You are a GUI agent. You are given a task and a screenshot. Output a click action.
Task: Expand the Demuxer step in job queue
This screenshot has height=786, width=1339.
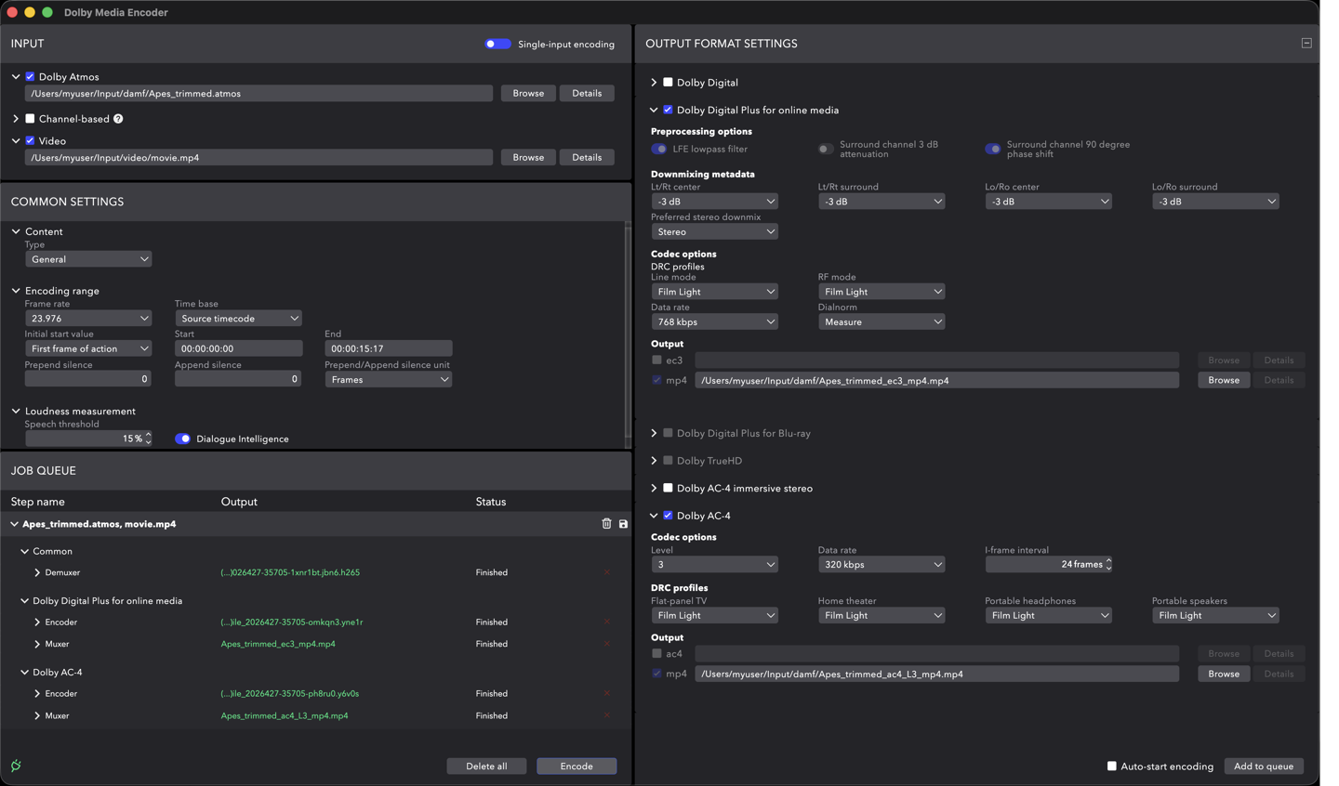[37, 572]
